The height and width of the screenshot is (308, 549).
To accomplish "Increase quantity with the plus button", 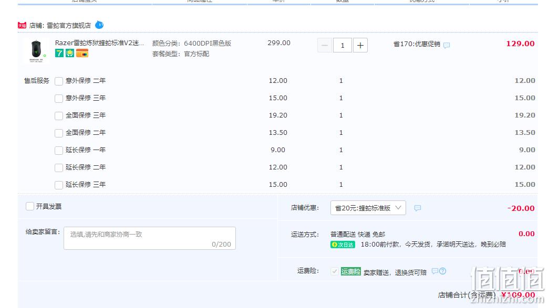I will click(x=360, y=45).
